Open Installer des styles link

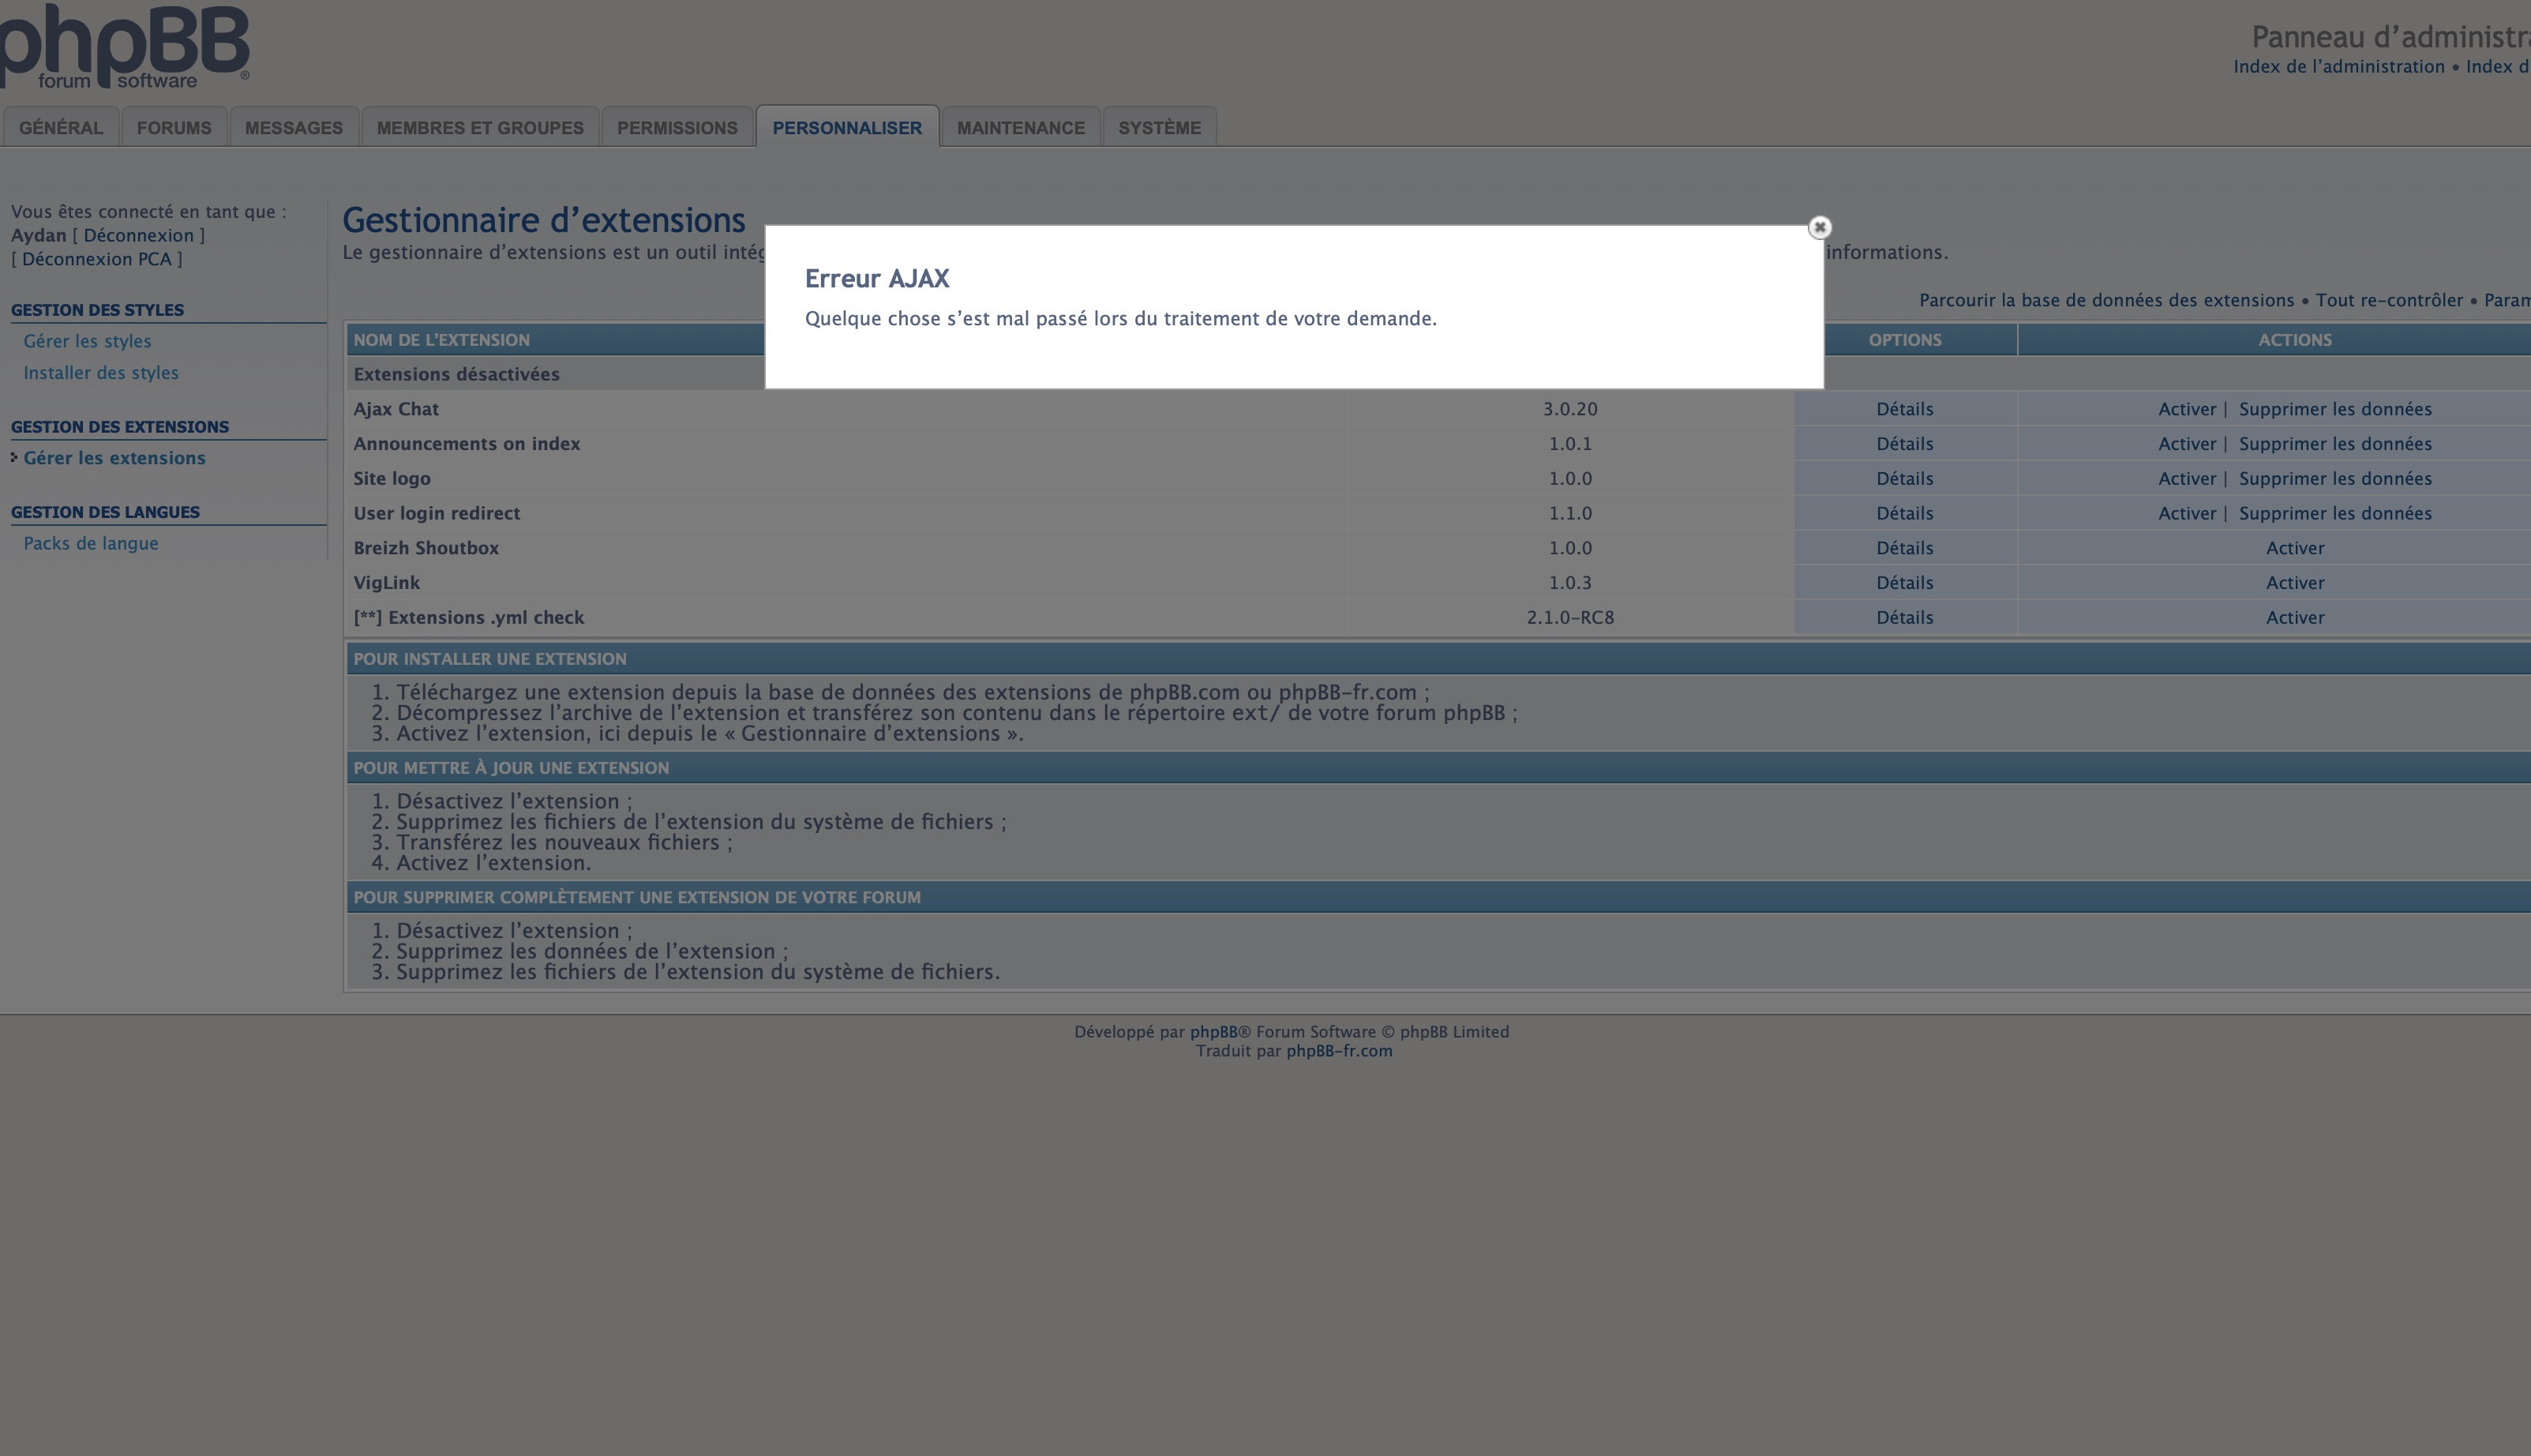101,373
